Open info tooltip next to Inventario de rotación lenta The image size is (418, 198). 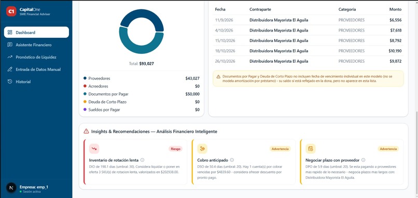tap(142, 160)
